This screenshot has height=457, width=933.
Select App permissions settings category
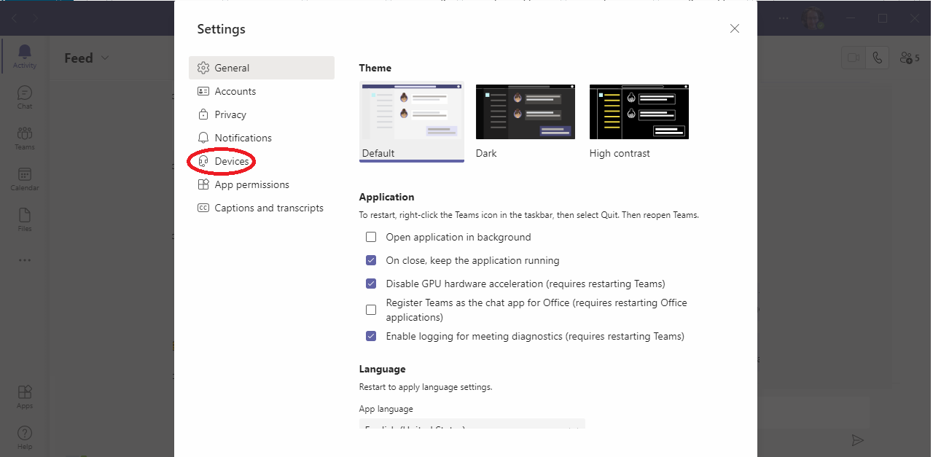[x=262, y=184]
